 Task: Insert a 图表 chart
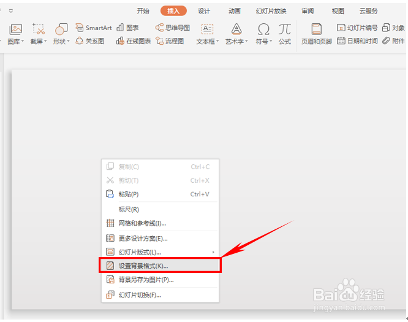point(127,28)
